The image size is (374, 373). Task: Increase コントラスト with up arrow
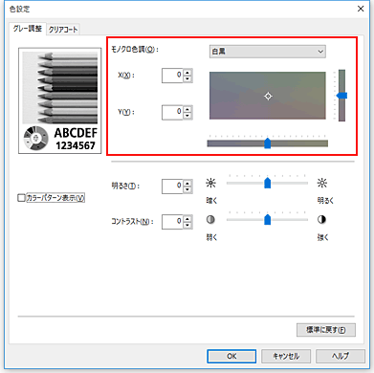(187, 219)
